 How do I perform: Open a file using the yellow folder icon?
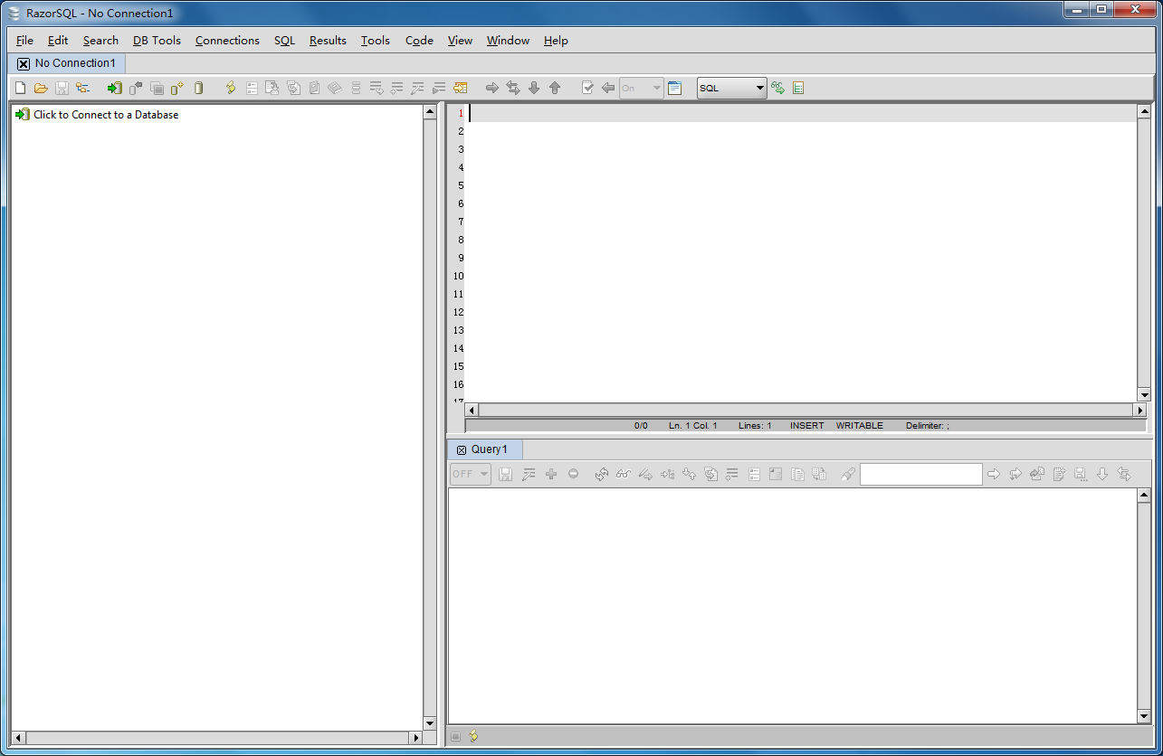(x=41, y=88)
